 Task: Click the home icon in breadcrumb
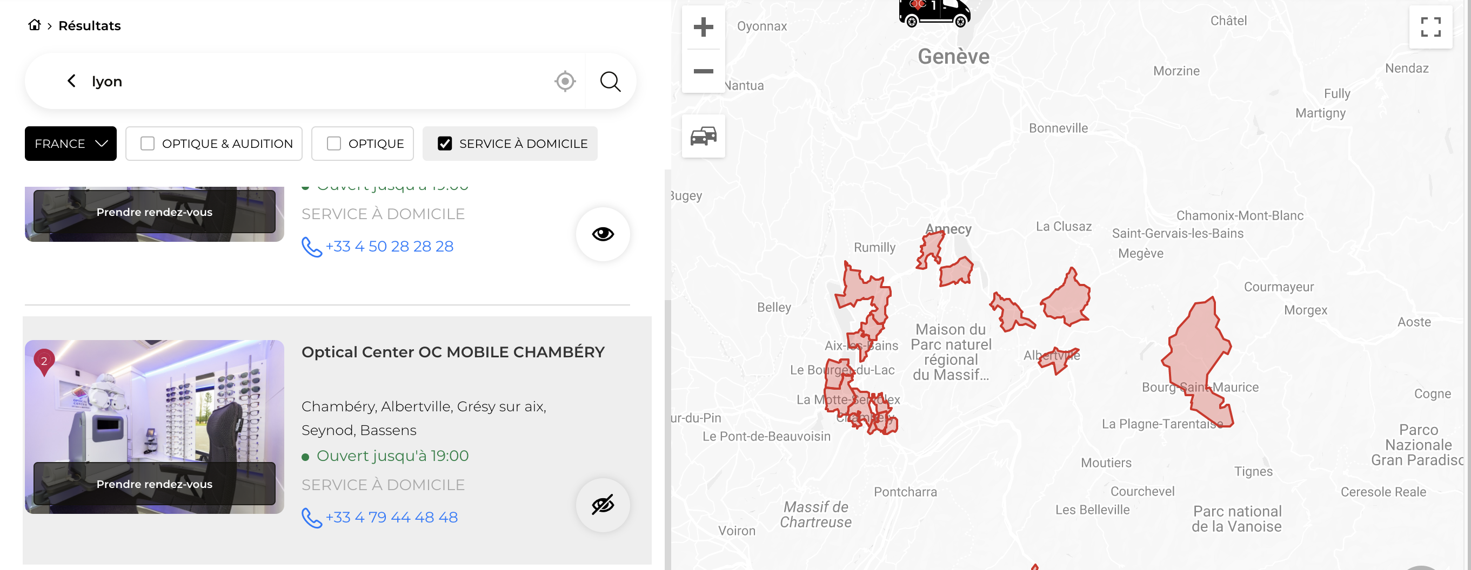(34, 25)
